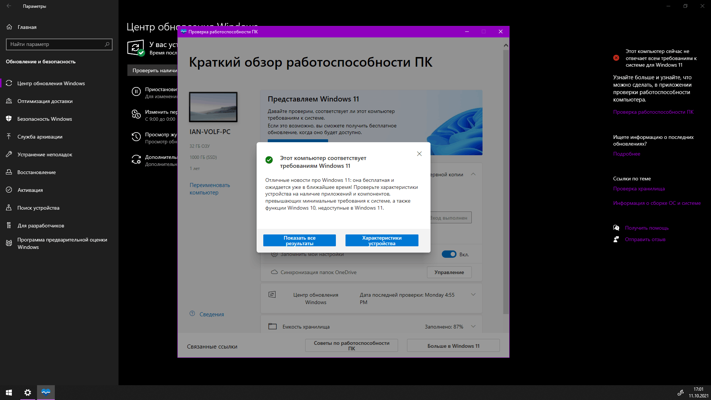This screenshot has width=711, height=400.
Task: Click the Windows Update sync icon in sidebar
Action: pos(9,83)
